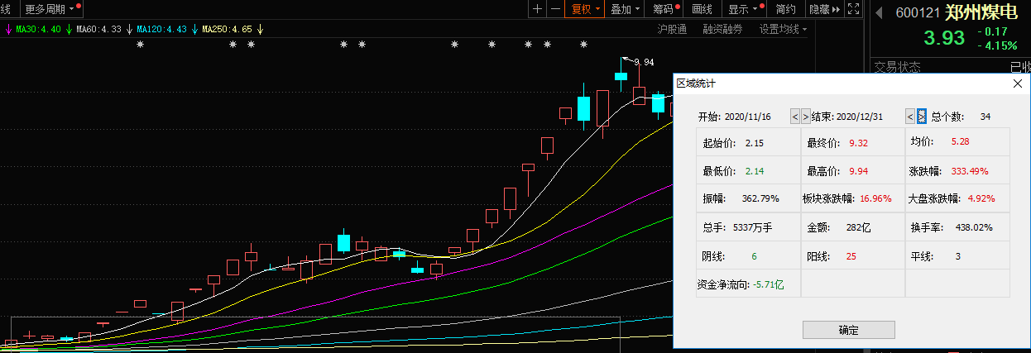Click stock name 郑州煤电
1031x353 pixels.
click(982, 13)
